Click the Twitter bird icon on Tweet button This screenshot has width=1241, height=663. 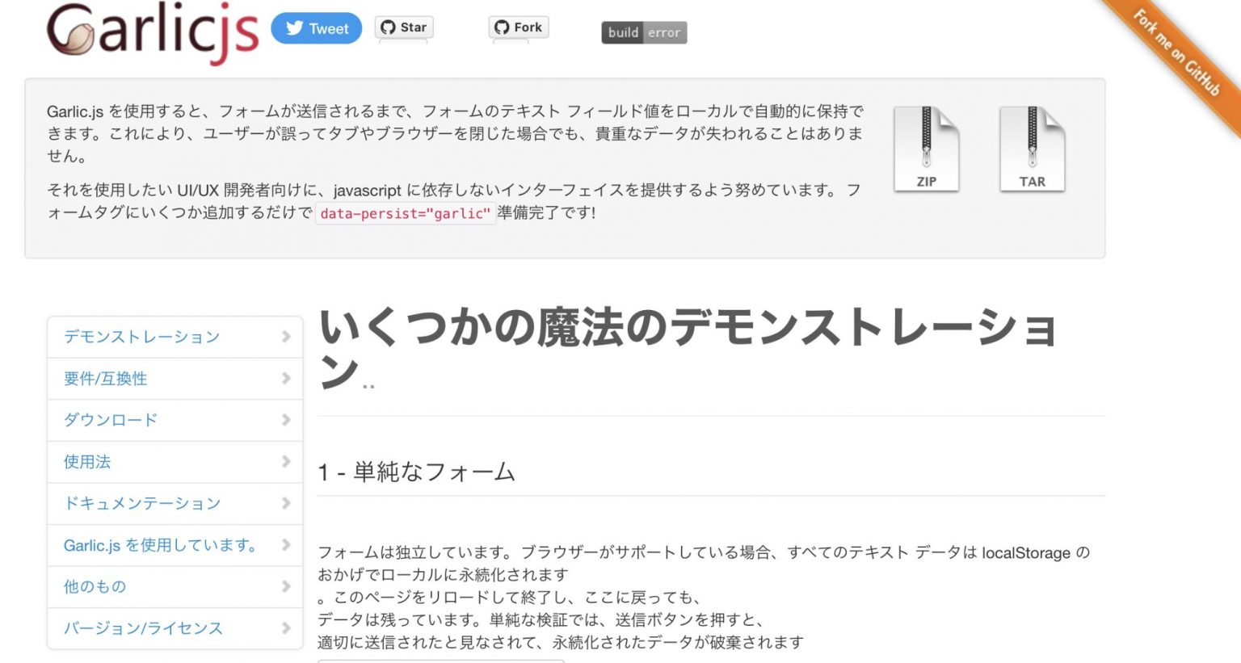tap(294, 27)
